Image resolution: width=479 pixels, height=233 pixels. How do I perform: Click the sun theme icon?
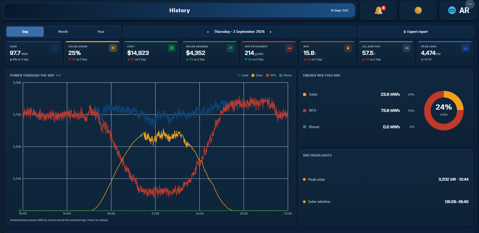pos(418,10)
